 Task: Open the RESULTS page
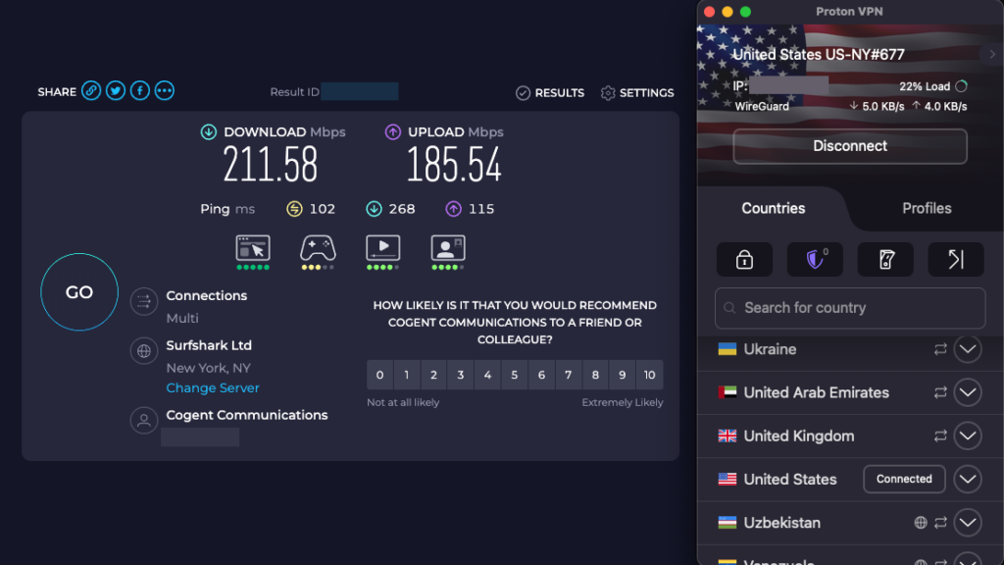(550, 93)
